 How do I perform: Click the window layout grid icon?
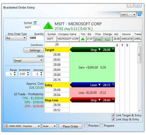point(130,5)
